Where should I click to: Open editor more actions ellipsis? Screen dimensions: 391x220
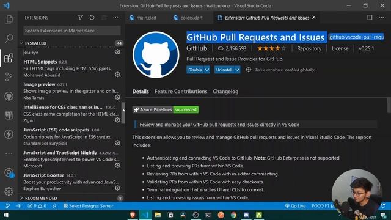click(x=381, y=18)
